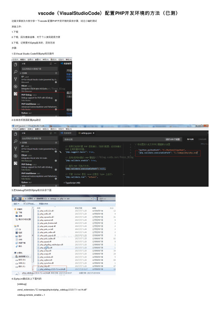This screenshot has width=219, height=311.
Task: Expand TypeScript (48) settings group
Action: coord(72,183)
